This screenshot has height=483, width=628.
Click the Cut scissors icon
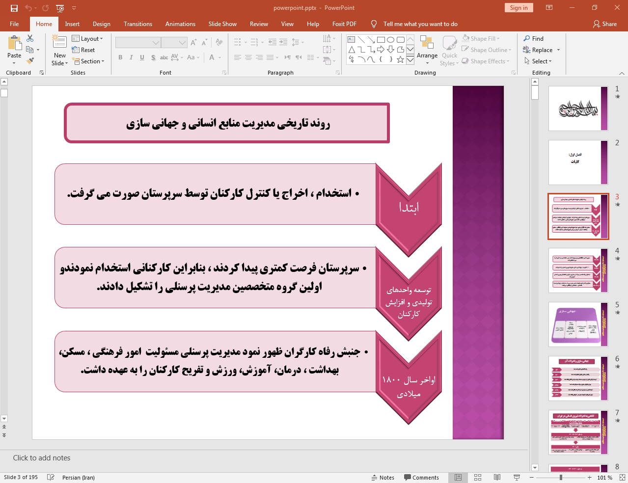point(30,38)
